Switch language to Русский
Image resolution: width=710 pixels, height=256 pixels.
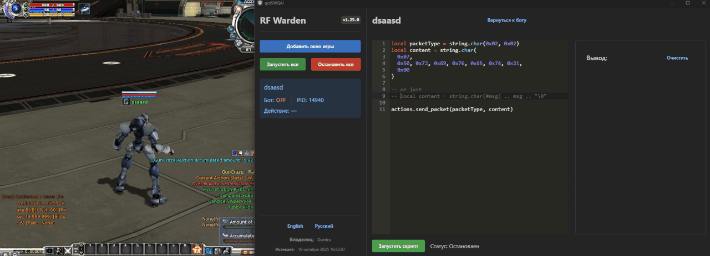[x=324, y=226]
